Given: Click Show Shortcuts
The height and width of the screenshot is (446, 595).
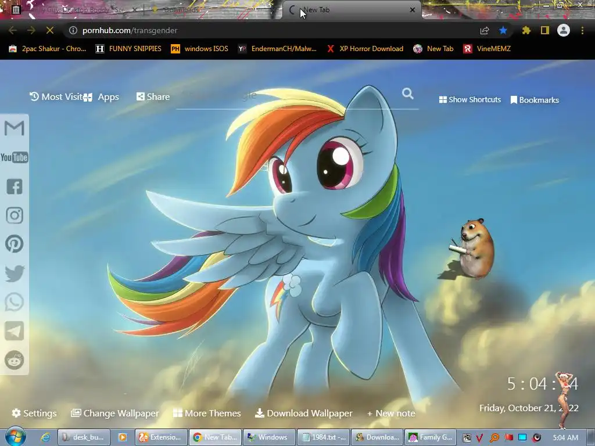Looking at the screenshot, I should pyautogui.click(x=469, y=99).
